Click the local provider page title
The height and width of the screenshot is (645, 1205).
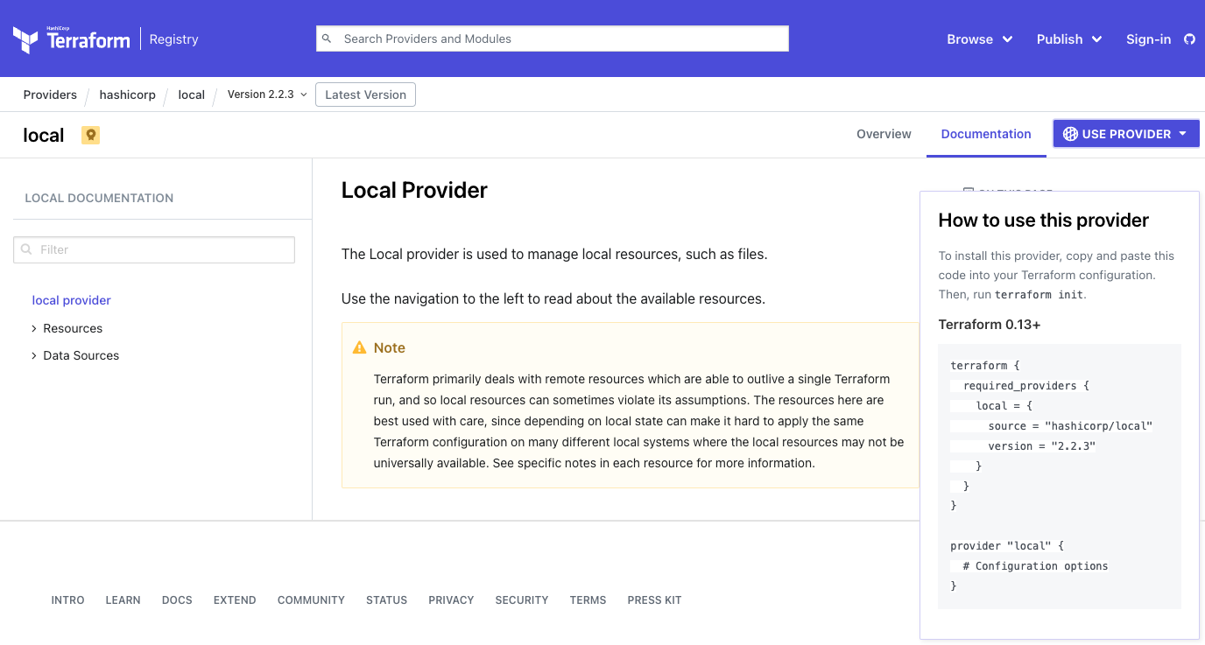(44, 135)
